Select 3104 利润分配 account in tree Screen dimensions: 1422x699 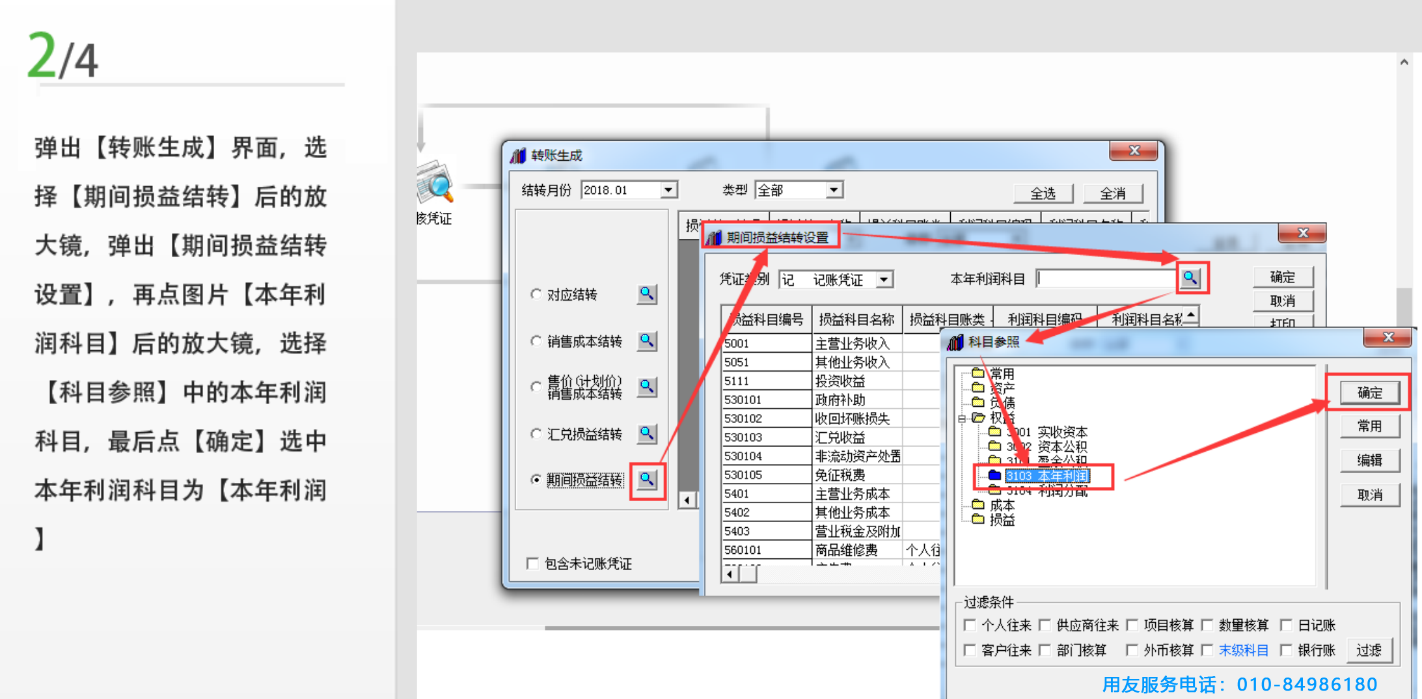coord(1046,491)
